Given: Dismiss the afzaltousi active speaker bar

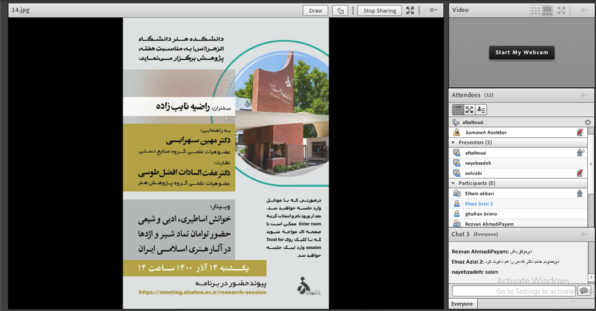Looking at the screenshot, I should [x=588, y=123].
